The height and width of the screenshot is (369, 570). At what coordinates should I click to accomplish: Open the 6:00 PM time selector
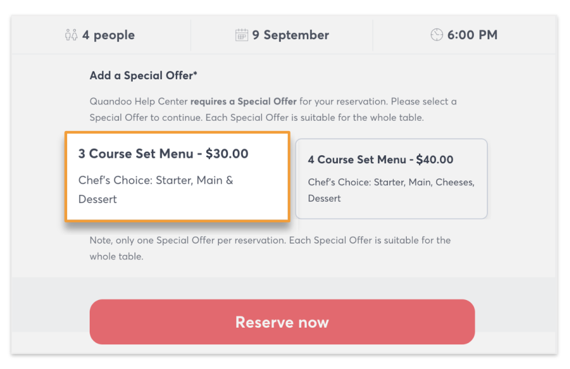(464, 35)
